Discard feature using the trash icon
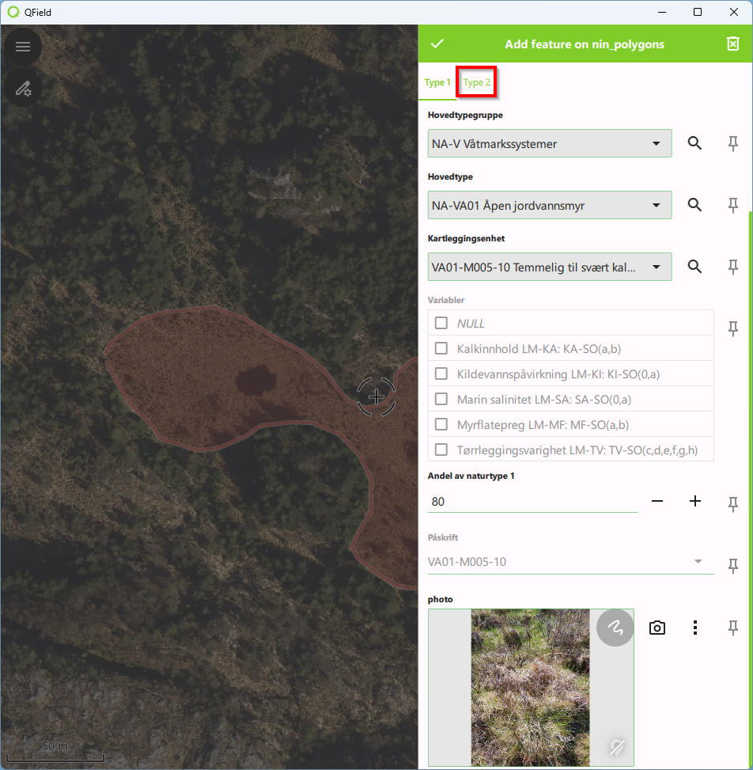This screenshot has width=753, height=770. tap(732, 44)
